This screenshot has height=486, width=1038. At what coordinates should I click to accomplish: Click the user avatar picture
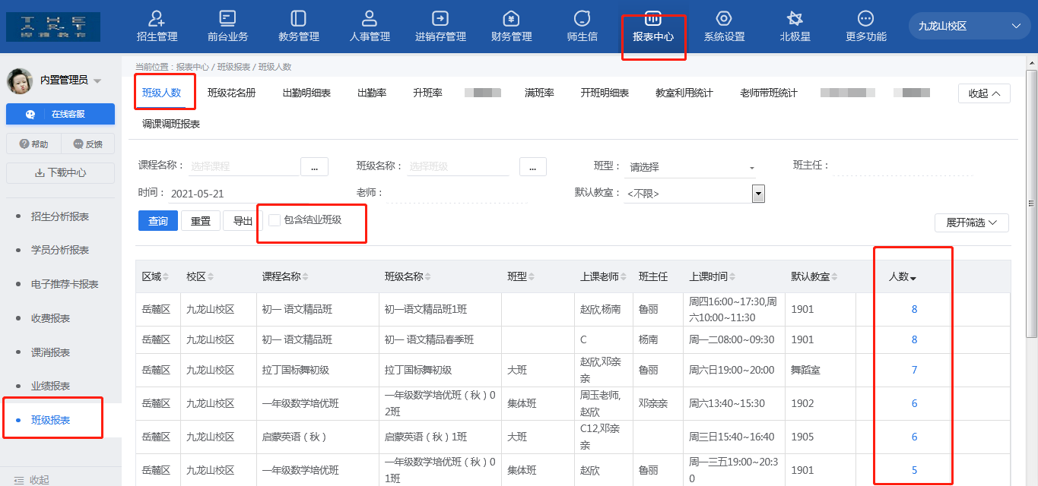19,80
